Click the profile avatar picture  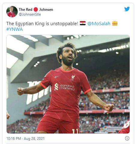pos(12,12)
